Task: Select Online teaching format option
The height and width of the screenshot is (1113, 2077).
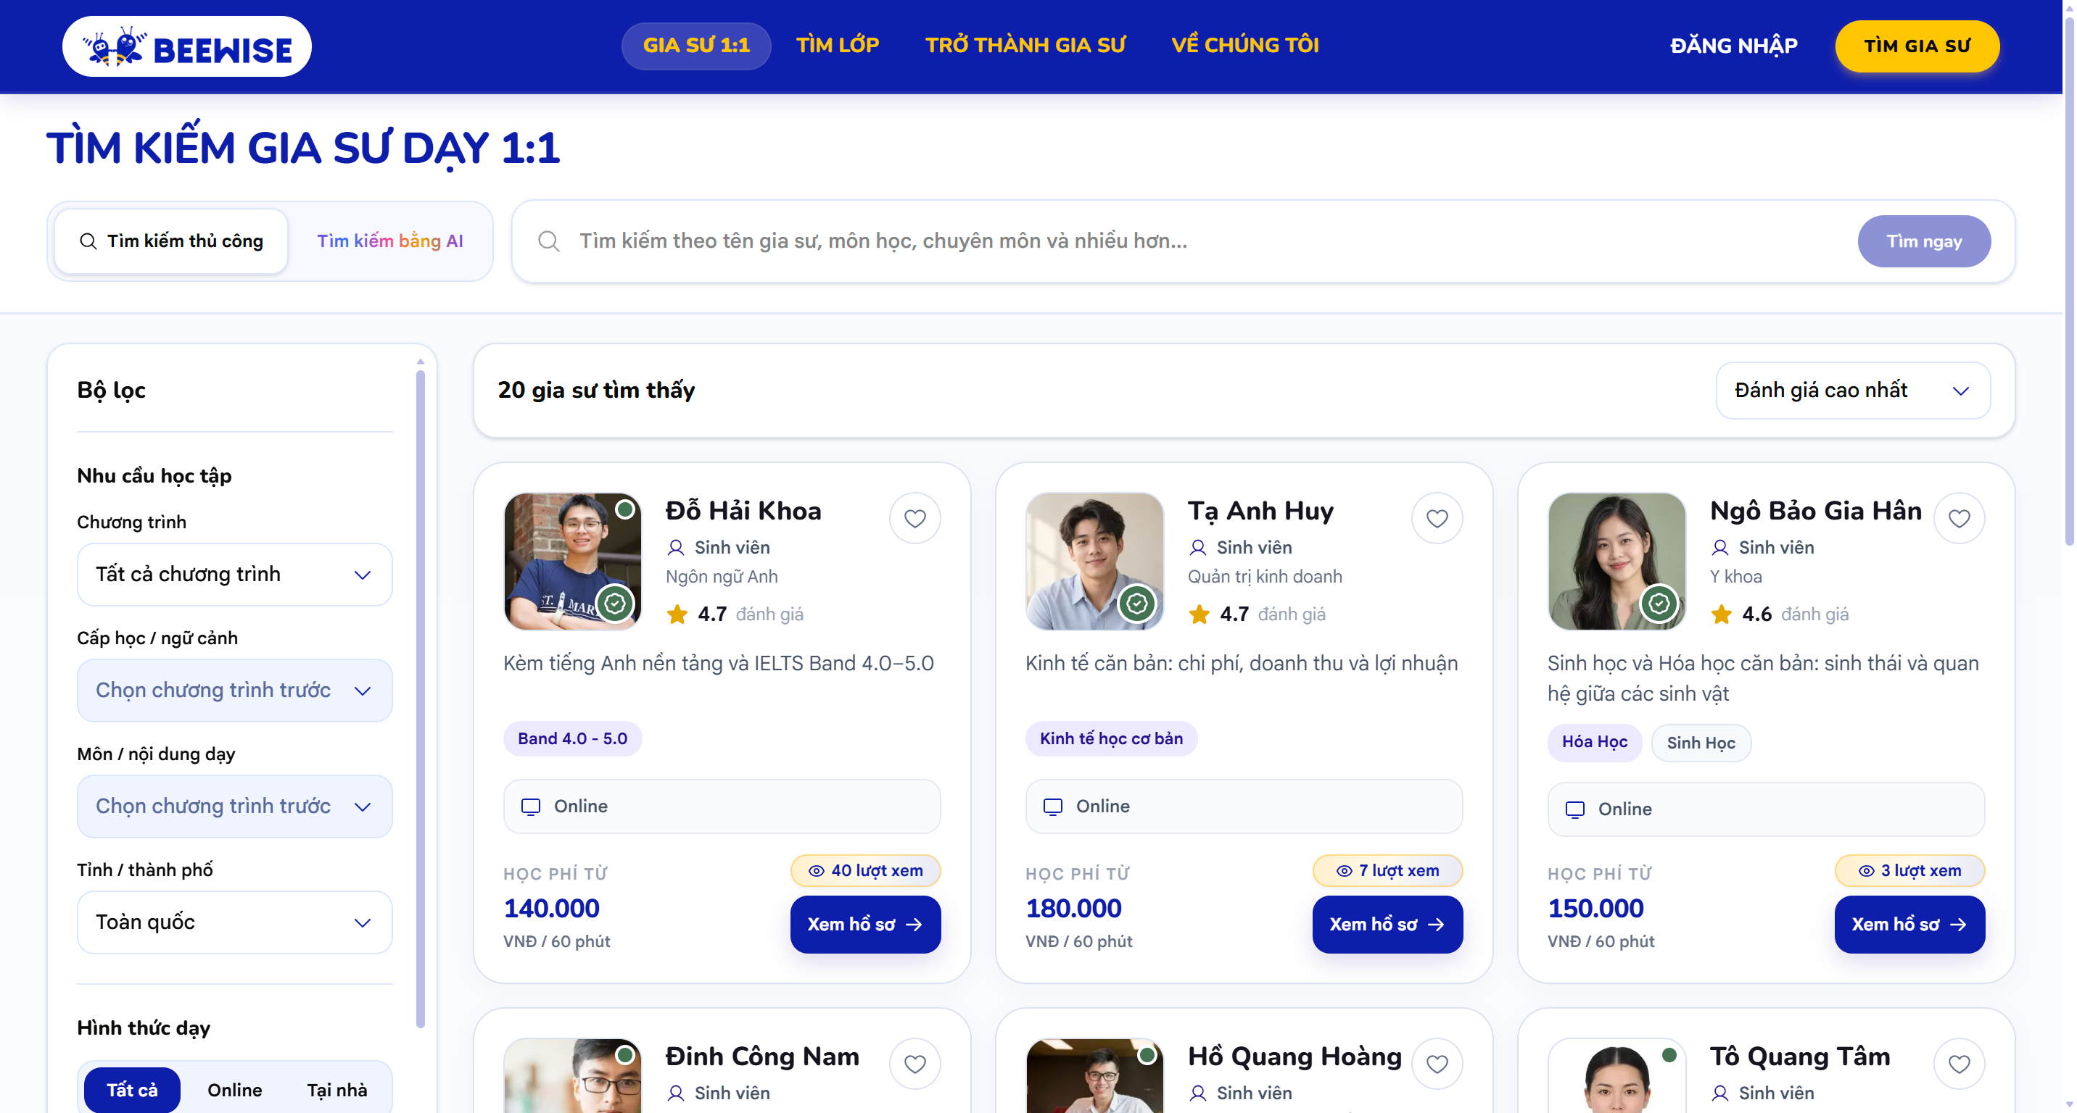Action: (x=235, y=1090)
